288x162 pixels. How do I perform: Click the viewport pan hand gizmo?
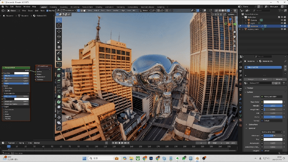pos(235,36)
